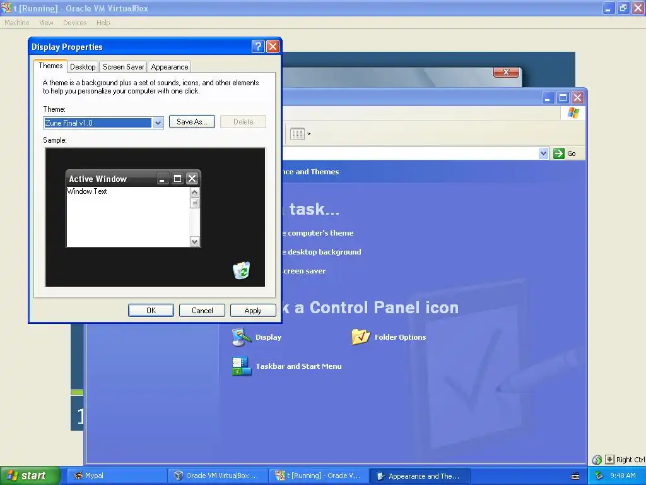Open the Theme dropdown list
The image size is (646, 485).
(158, 123)
